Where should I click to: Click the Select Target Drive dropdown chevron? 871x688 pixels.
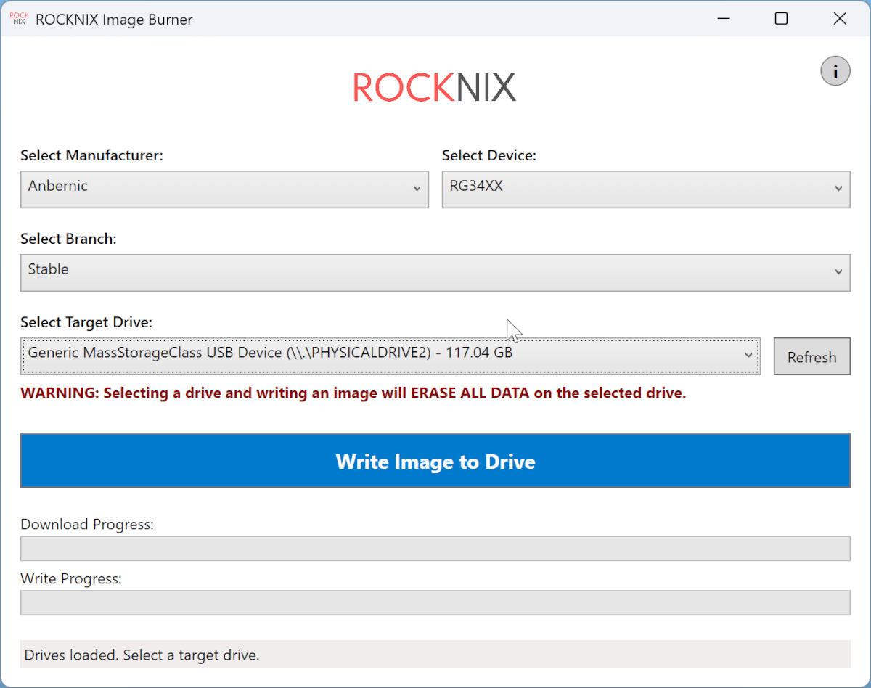pyautogui.click(x=749, y=356)
